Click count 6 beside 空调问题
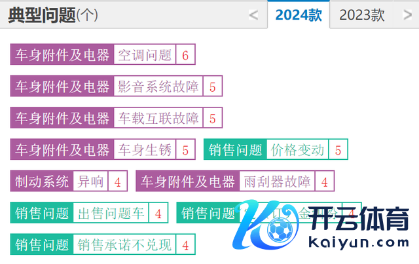Image resolution: width=419 pixels, height=264 pixels. (x=185, y=55)
